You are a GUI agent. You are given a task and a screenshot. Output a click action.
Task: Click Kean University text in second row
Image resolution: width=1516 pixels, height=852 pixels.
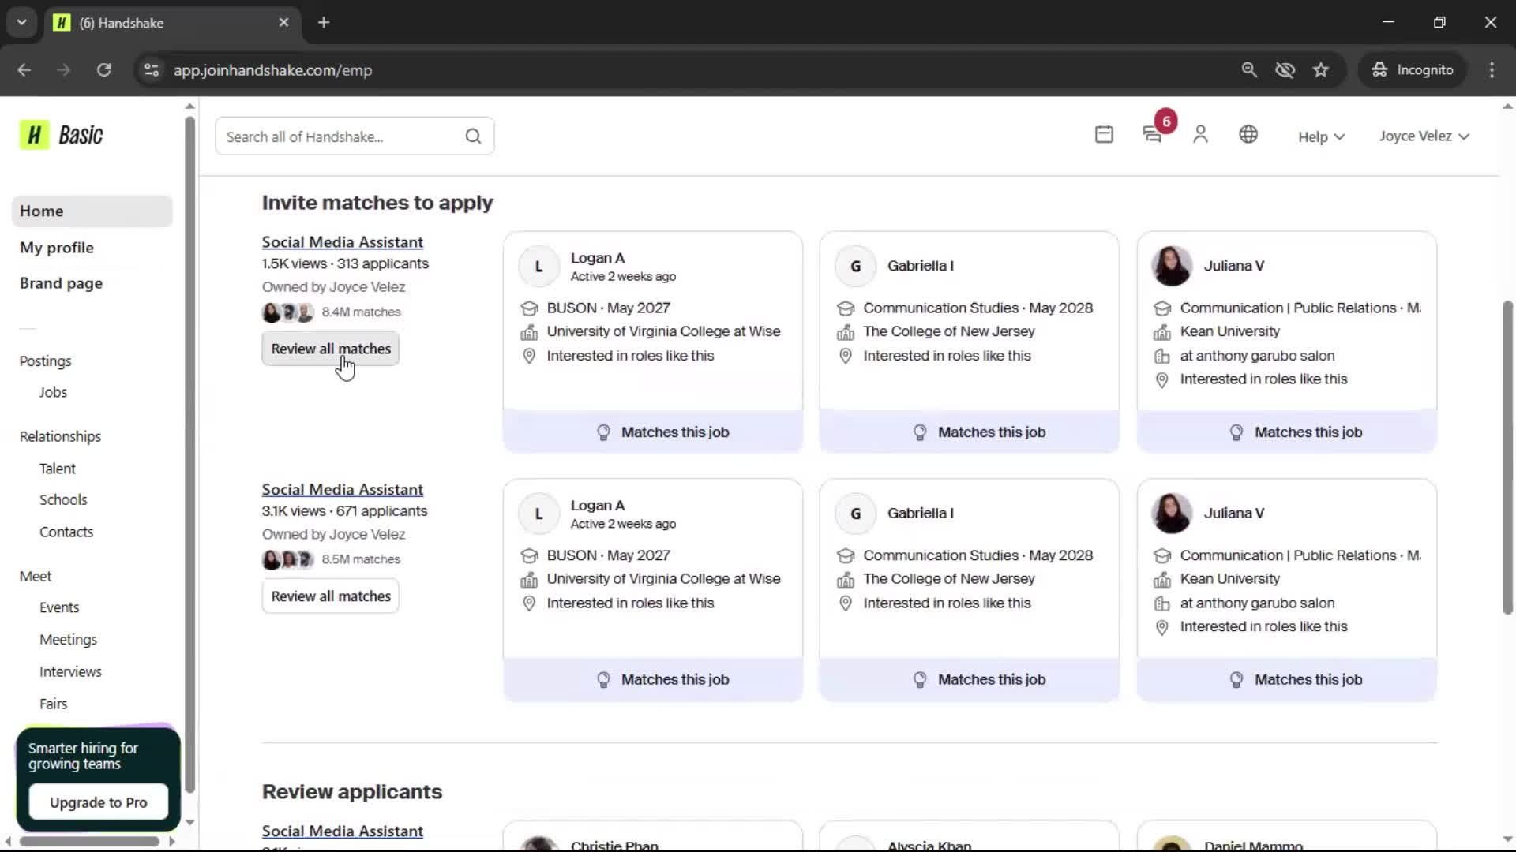pyautogui.click(x=1229, y=579)
